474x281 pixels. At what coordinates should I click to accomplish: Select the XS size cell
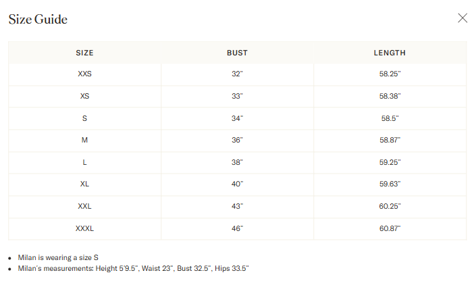[84, 96]
